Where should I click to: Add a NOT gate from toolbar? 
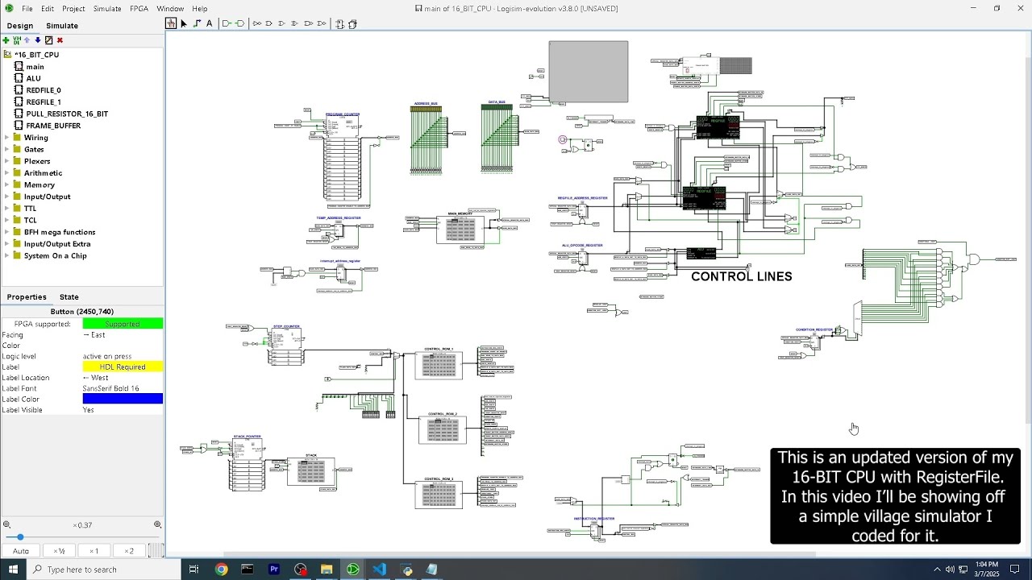[x=257, y=23]
